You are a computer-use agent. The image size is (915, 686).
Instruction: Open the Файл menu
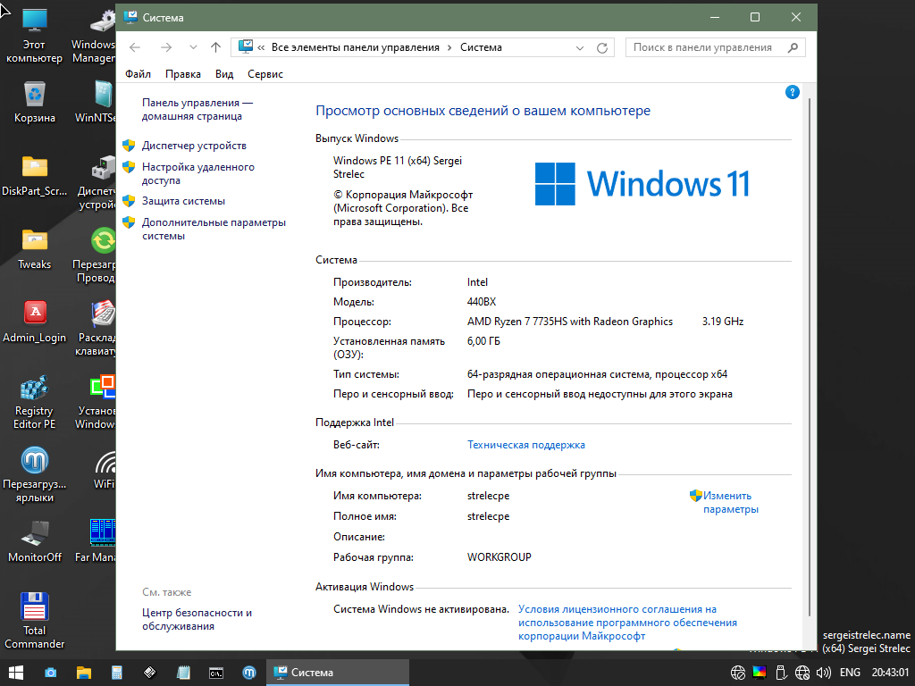(138, 74)
